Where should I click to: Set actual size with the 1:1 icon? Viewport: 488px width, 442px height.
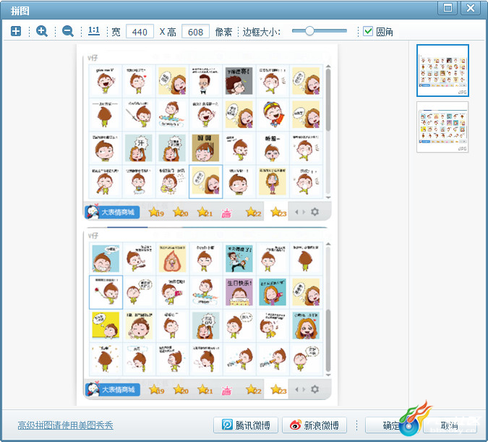[94, 31]
